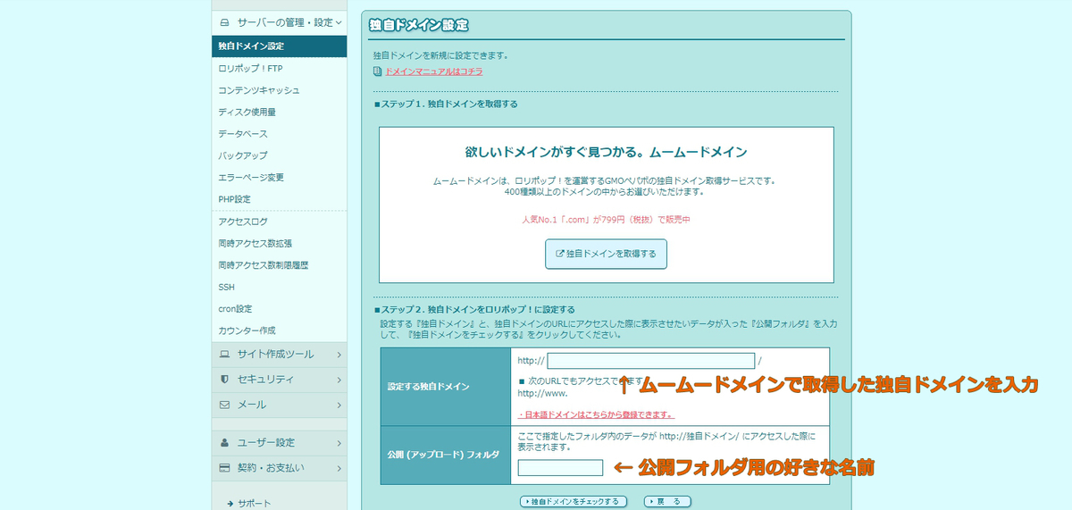Image resolution: width=1072 pixels, height=510 pixels.
Task: Expand the メール menu chevron
Action: 339,405
